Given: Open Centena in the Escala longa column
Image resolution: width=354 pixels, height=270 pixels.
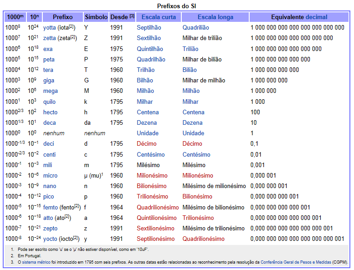Looking at the screenshot, I should coord(193,112).
